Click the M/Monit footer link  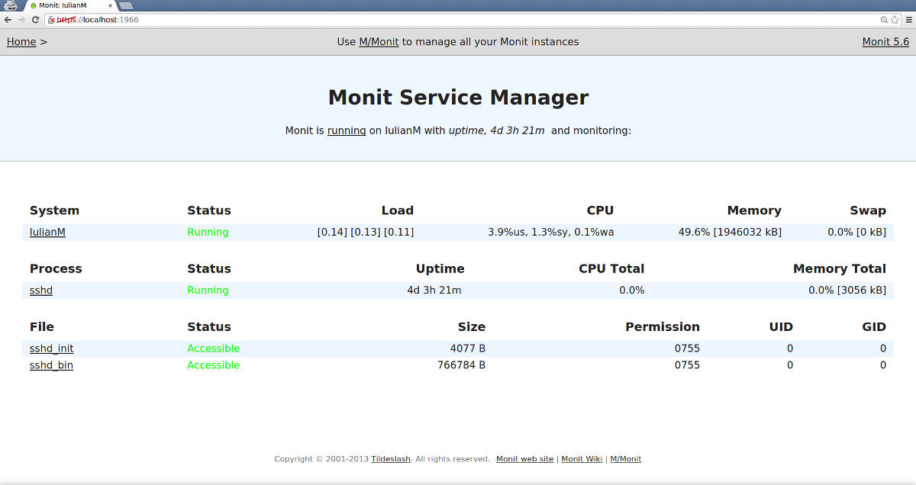coord(625,459)
